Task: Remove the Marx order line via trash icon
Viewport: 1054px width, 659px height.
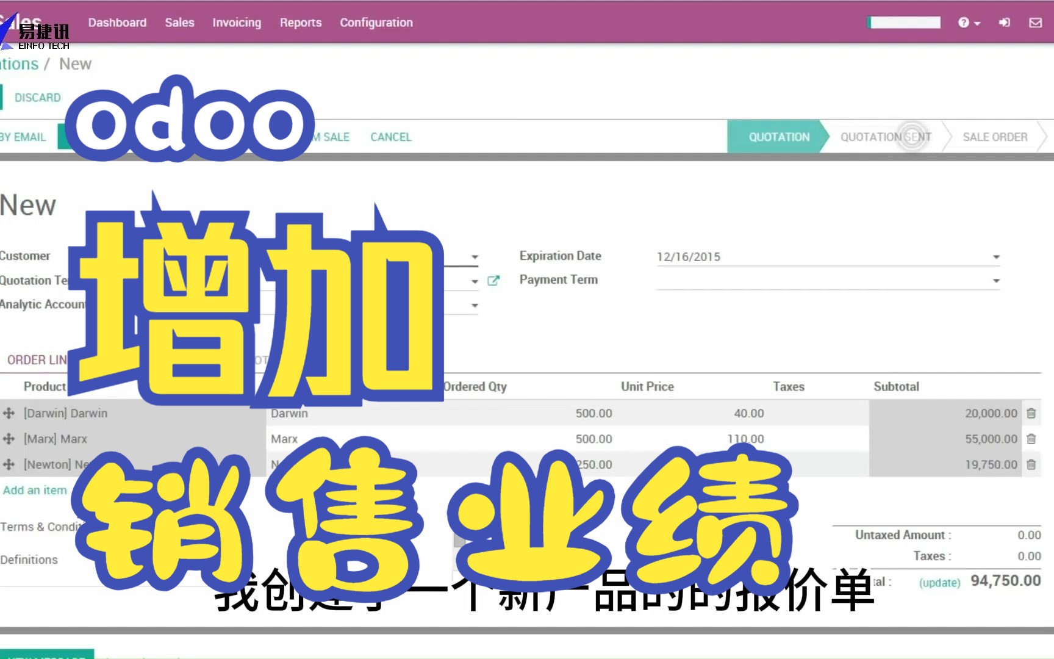Action: pyautogui.click(x=1031, y=439)
